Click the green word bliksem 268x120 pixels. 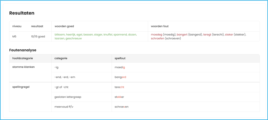60,35
